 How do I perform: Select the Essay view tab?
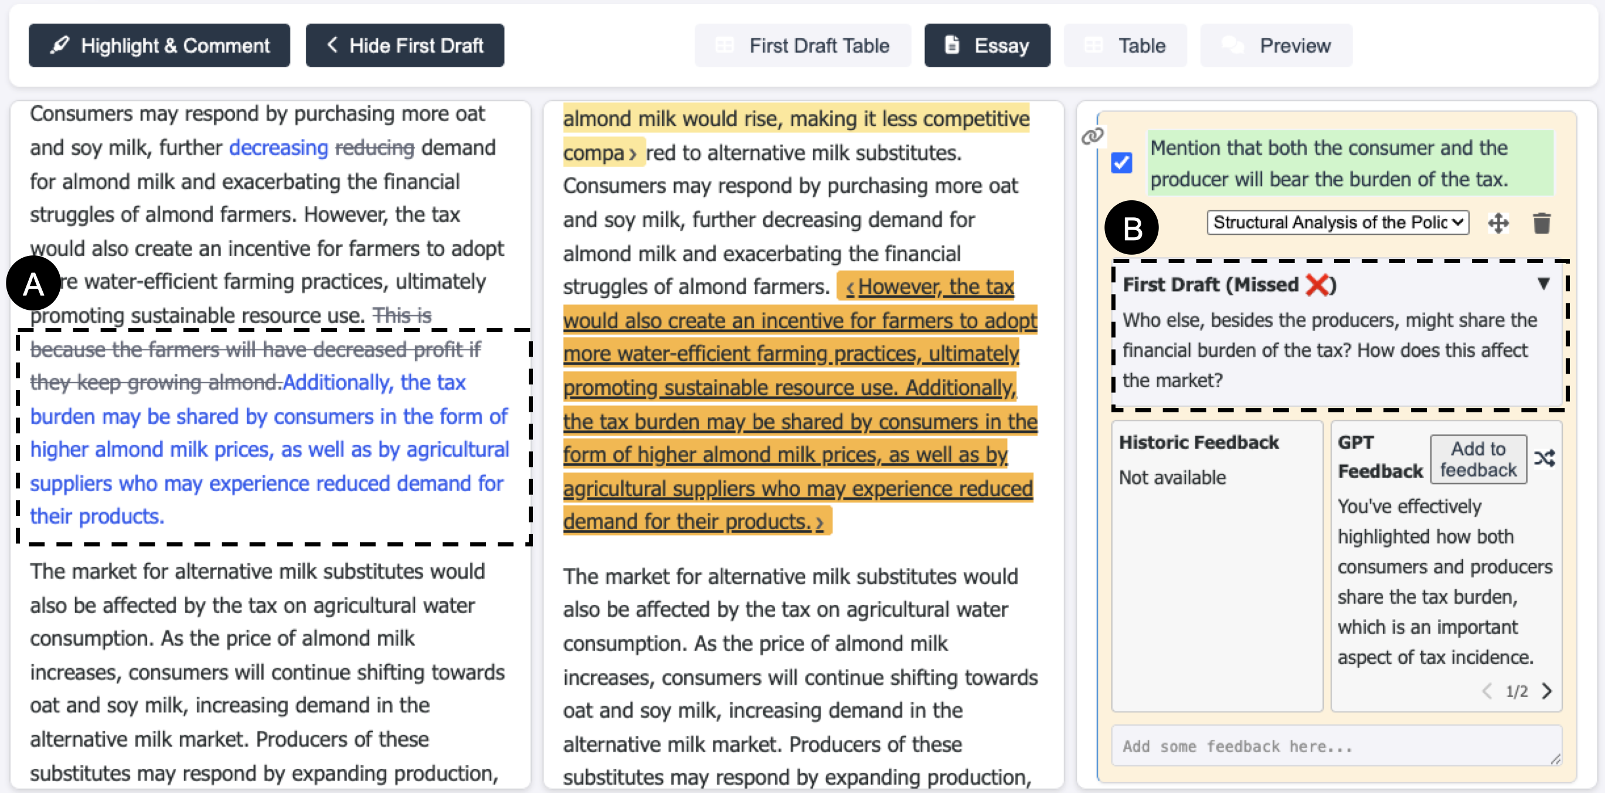(x=987, y=46)
